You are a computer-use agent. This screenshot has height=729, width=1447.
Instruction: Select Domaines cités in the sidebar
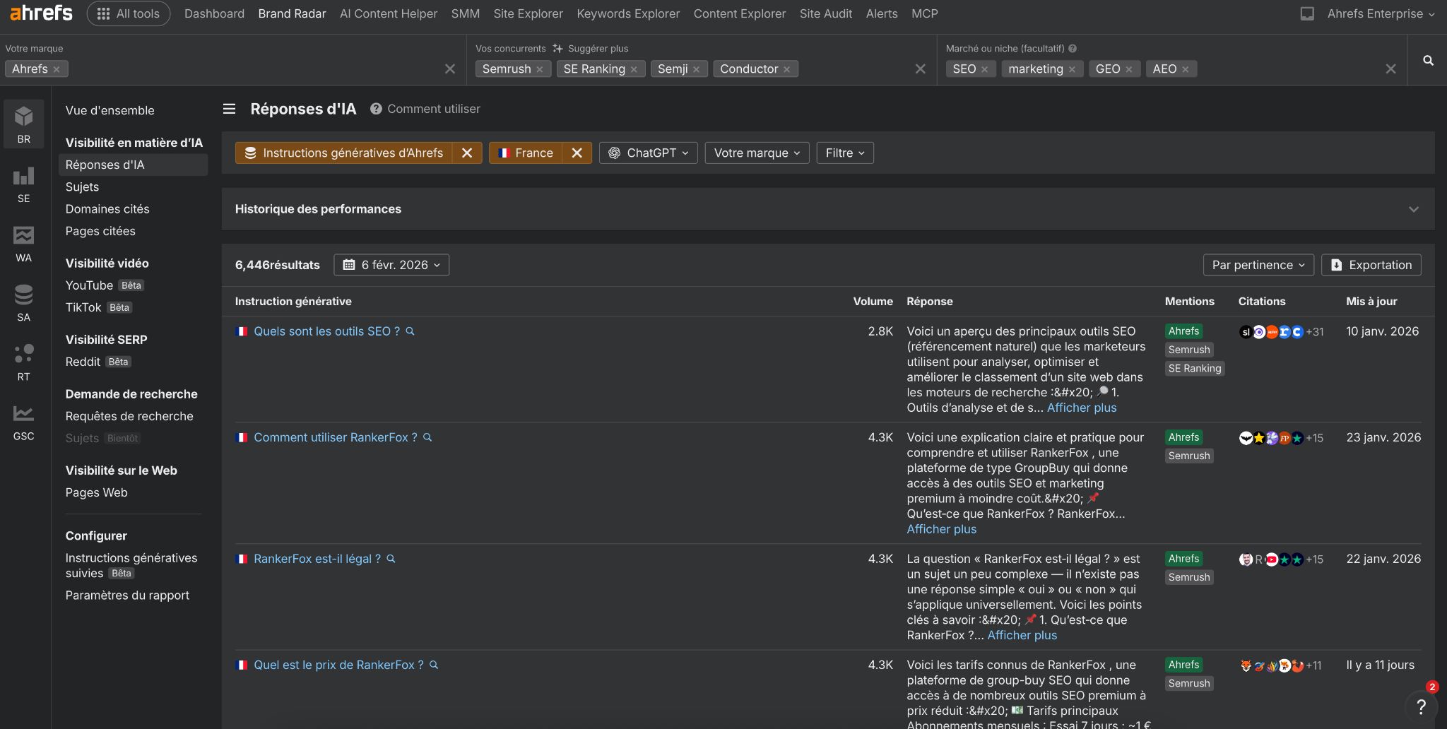(107, 209)
